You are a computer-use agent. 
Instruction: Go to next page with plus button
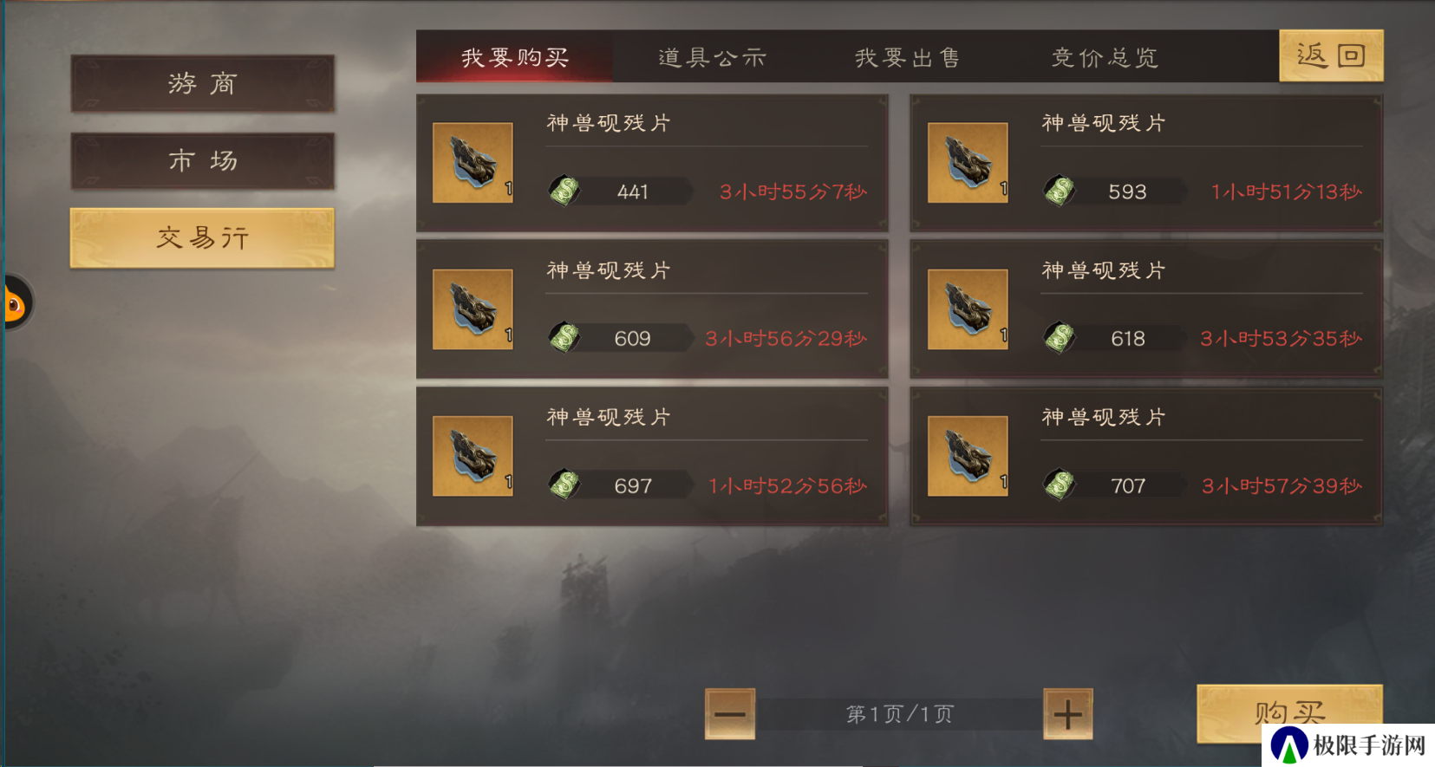click(1067, 714)
